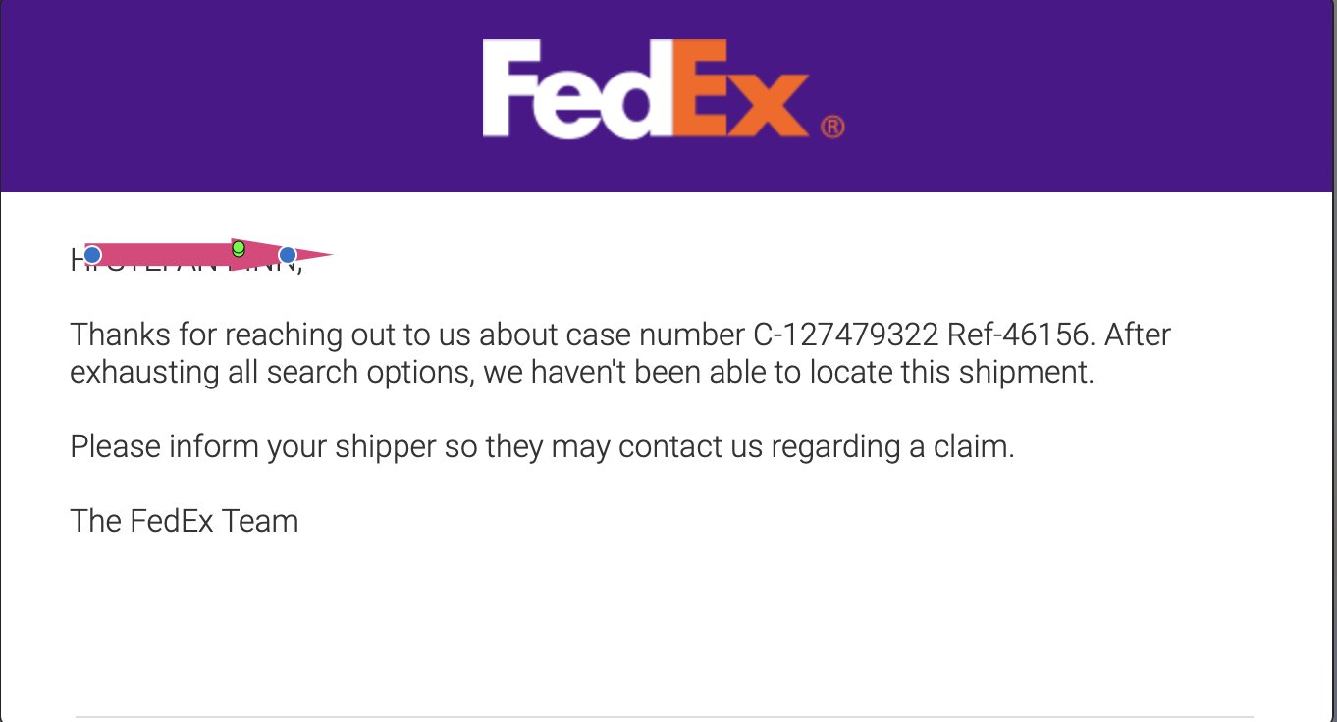Click the FedEx logo in the banner

point(663,90)
